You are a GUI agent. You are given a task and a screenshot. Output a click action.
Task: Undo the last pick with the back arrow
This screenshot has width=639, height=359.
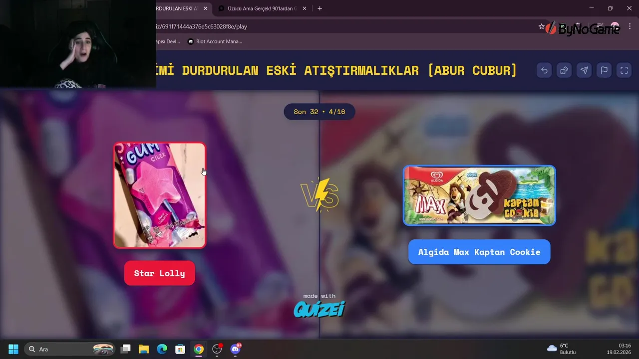544,70
